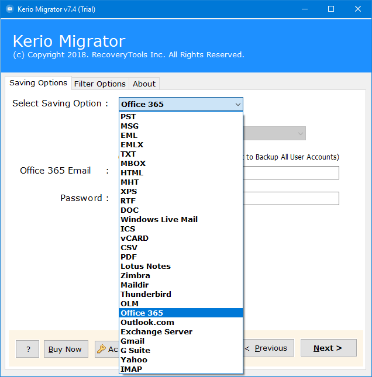The image size is (372, 377).
Task: Pick vCARD in the saving list
Action: (181, 238)
